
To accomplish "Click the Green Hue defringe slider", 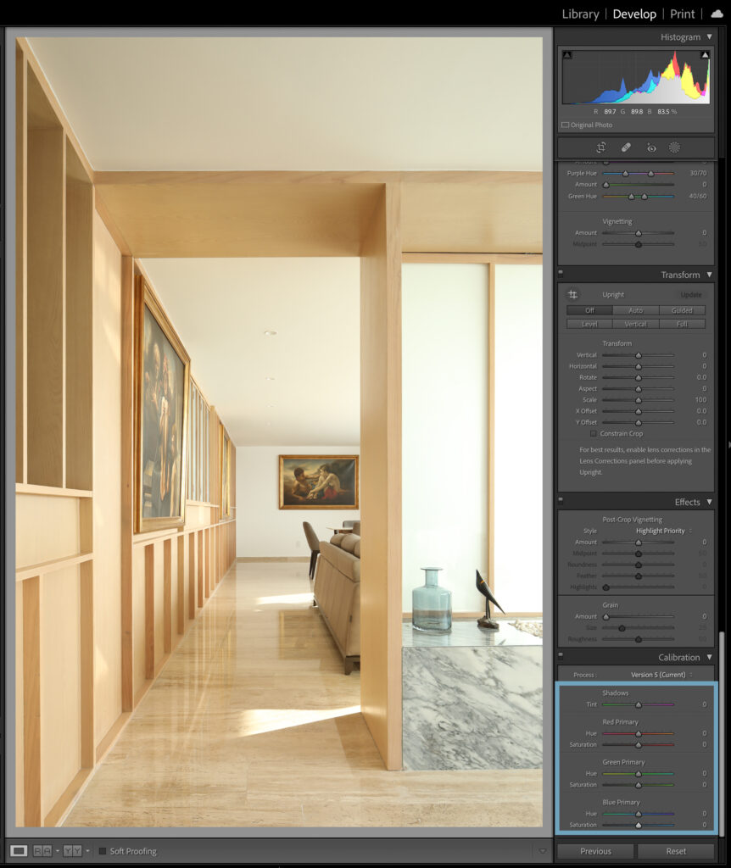I will pos(638,196).
